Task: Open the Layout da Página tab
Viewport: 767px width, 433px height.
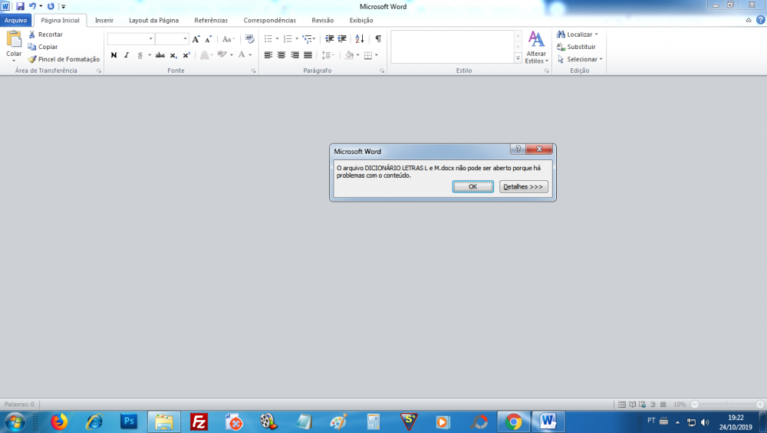Action: click(x=153, y=20)
